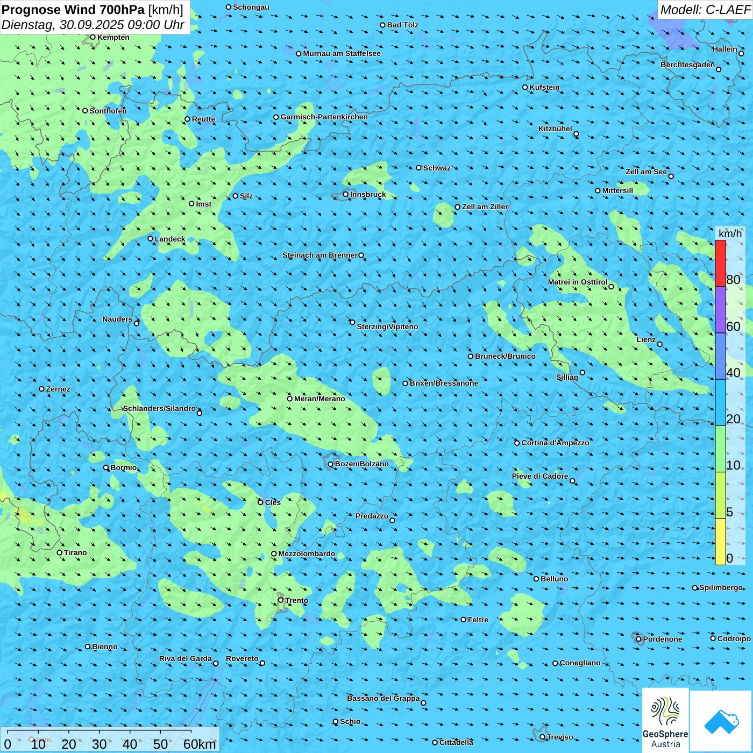Click the Pieve di Cadore label

[539, 476]
